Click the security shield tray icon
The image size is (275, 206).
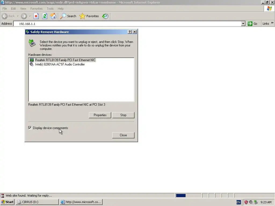pyautogui.click(x=246, y=202)
